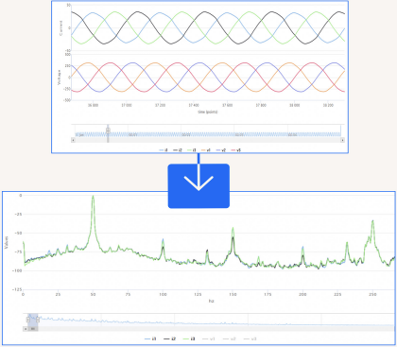Enable greyed-out v2 series in spectrum legend
The width and height of the screenshot is (397, 347).
[x=230, y=338]
